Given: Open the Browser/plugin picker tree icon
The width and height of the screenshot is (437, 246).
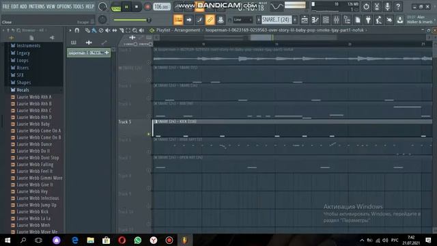Looking at the screenshot, I should [347, 20].
